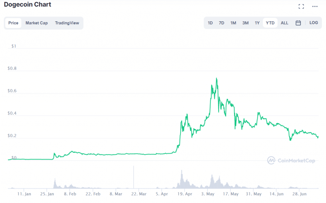Viewport: 326px width, 203px height.
Task: Choose the 3M time range
Action: pyautogui.click(x=245, y=23)
